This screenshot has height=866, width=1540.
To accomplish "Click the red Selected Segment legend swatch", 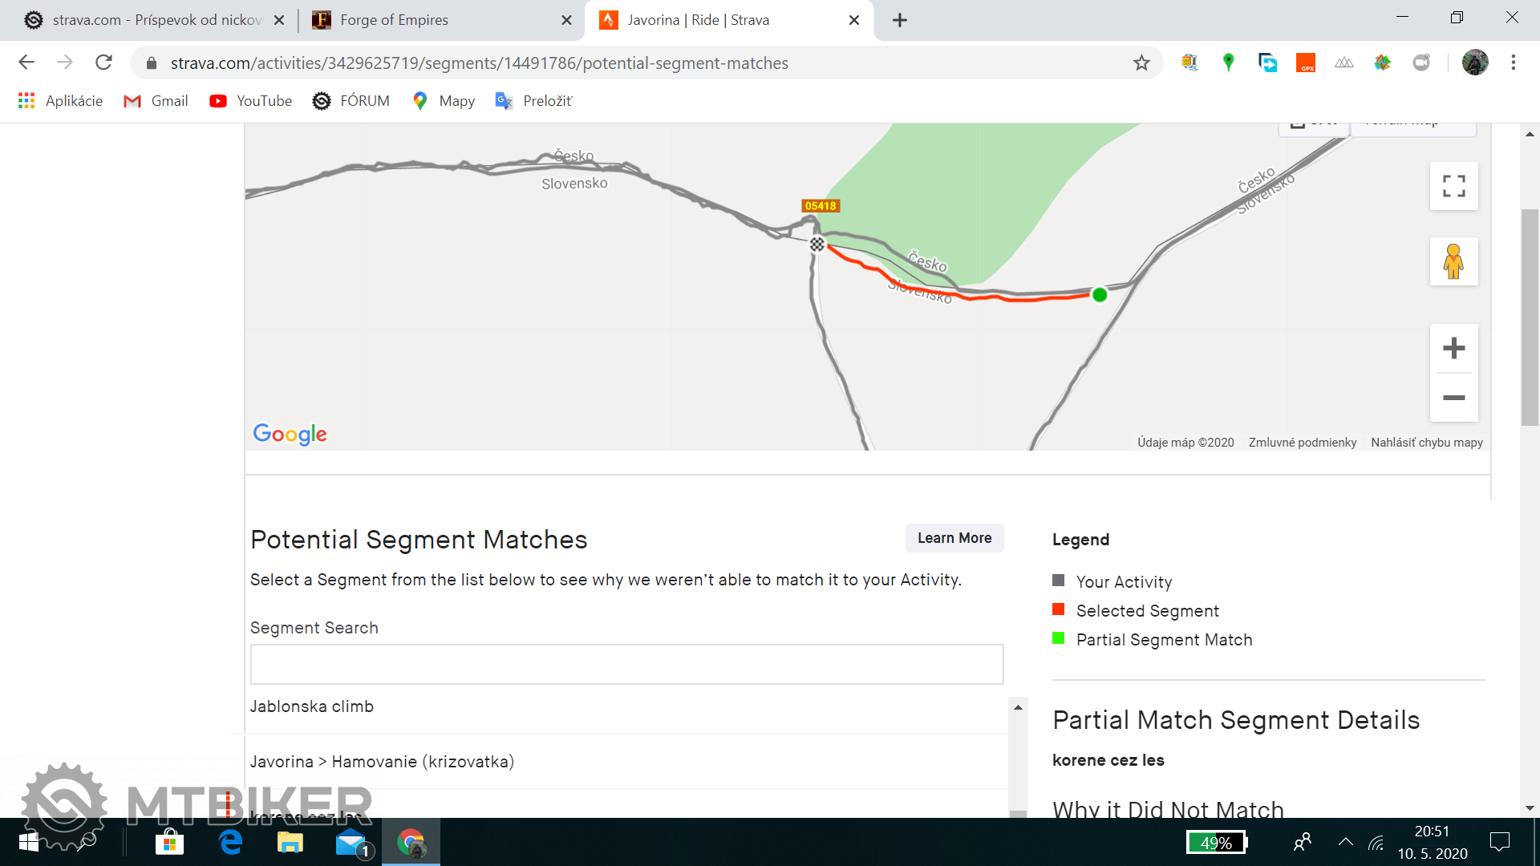I will 1058,609.
